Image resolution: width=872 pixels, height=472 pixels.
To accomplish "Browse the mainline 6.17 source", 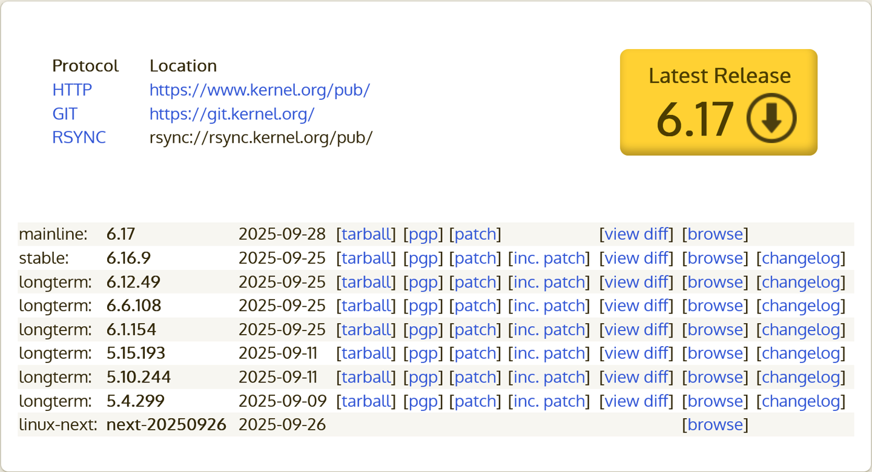I will point(716,234).
